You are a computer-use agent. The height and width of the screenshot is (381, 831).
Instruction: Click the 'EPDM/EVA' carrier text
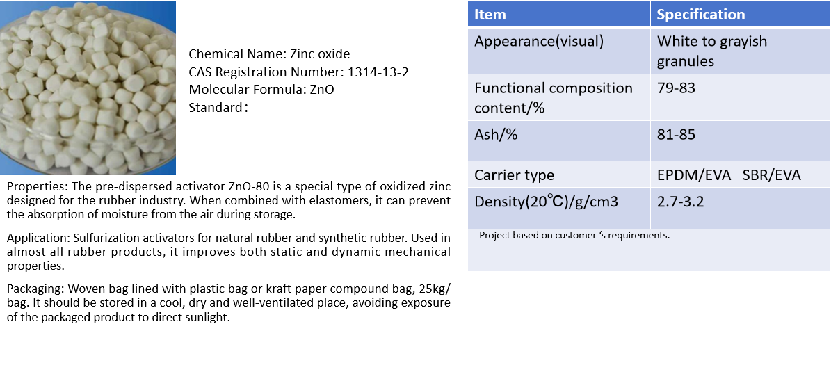pos(694,175)
